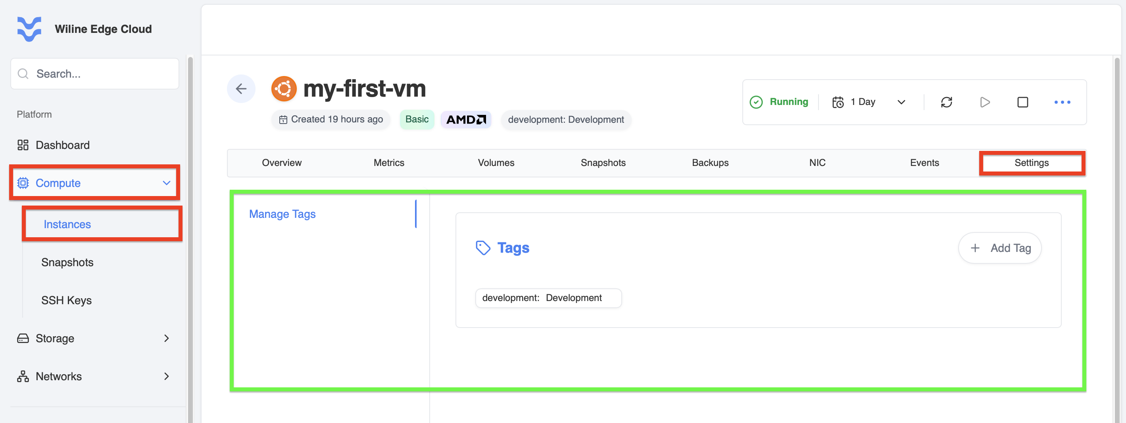Open the Compute menu label

[58, 183]
